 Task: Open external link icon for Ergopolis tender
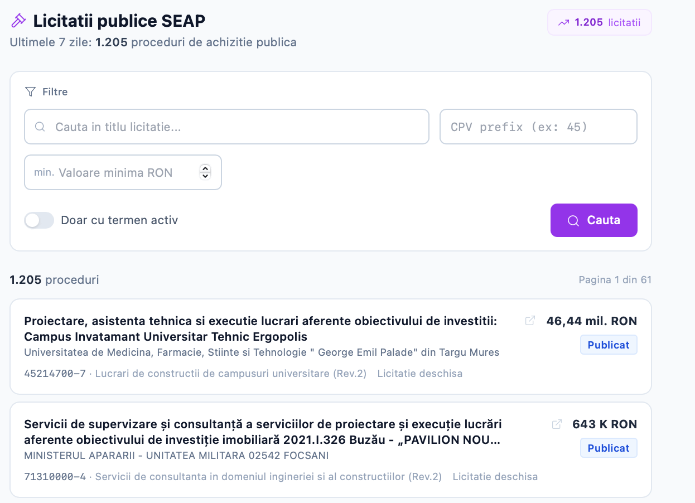530,321
